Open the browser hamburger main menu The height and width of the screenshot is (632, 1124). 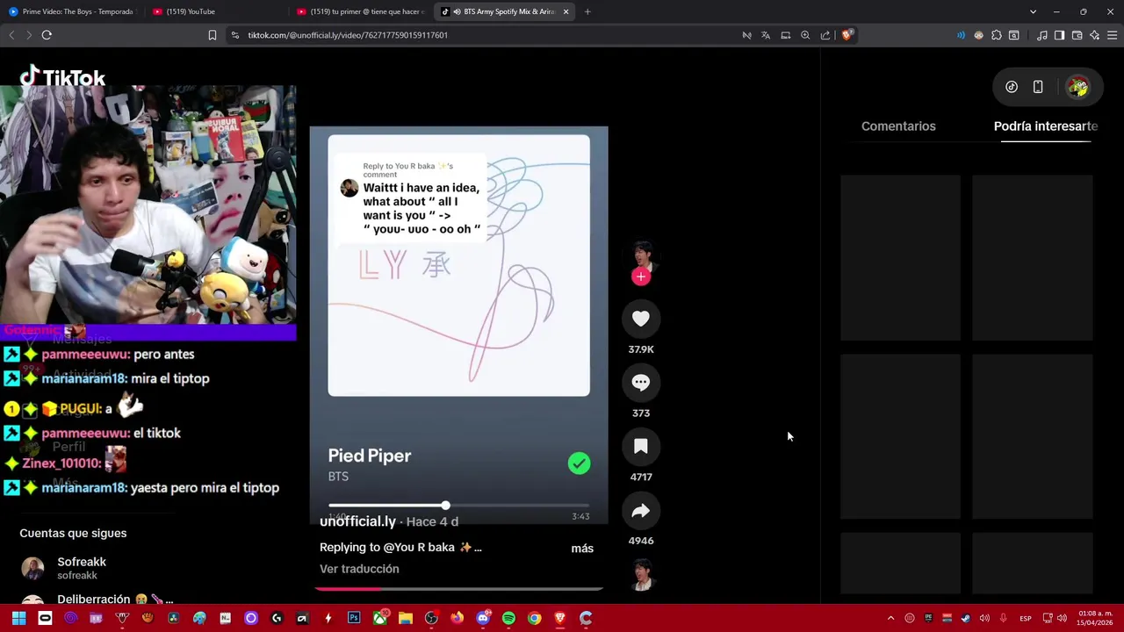click(1112, 35)
